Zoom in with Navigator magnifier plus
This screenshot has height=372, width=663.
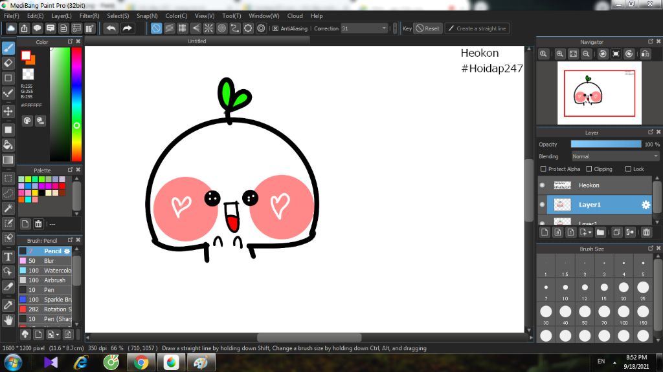[560, 54]
